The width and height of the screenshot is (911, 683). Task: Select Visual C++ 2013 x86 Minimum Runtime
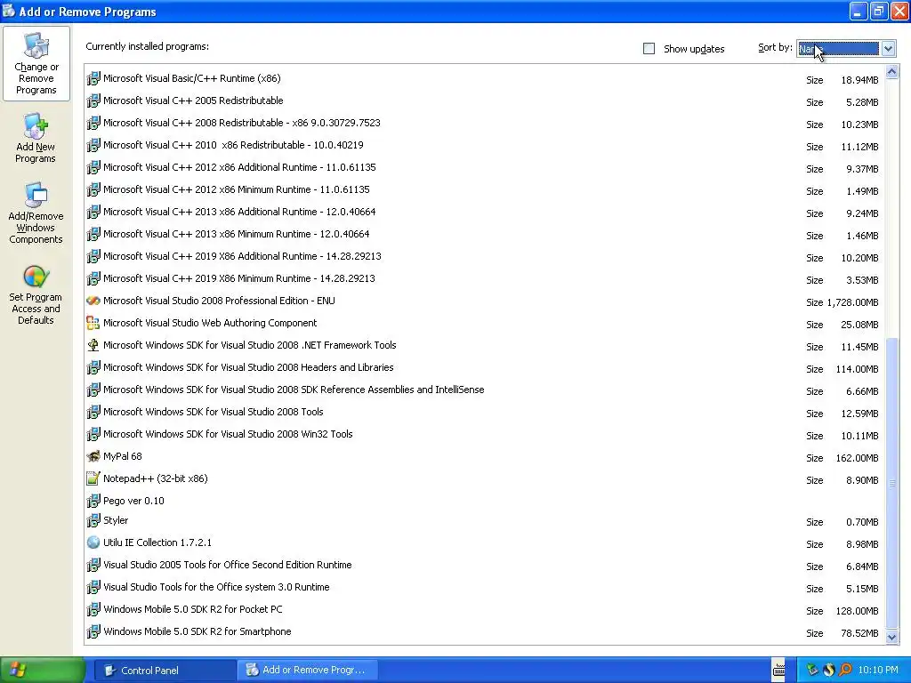pos(485,234)
